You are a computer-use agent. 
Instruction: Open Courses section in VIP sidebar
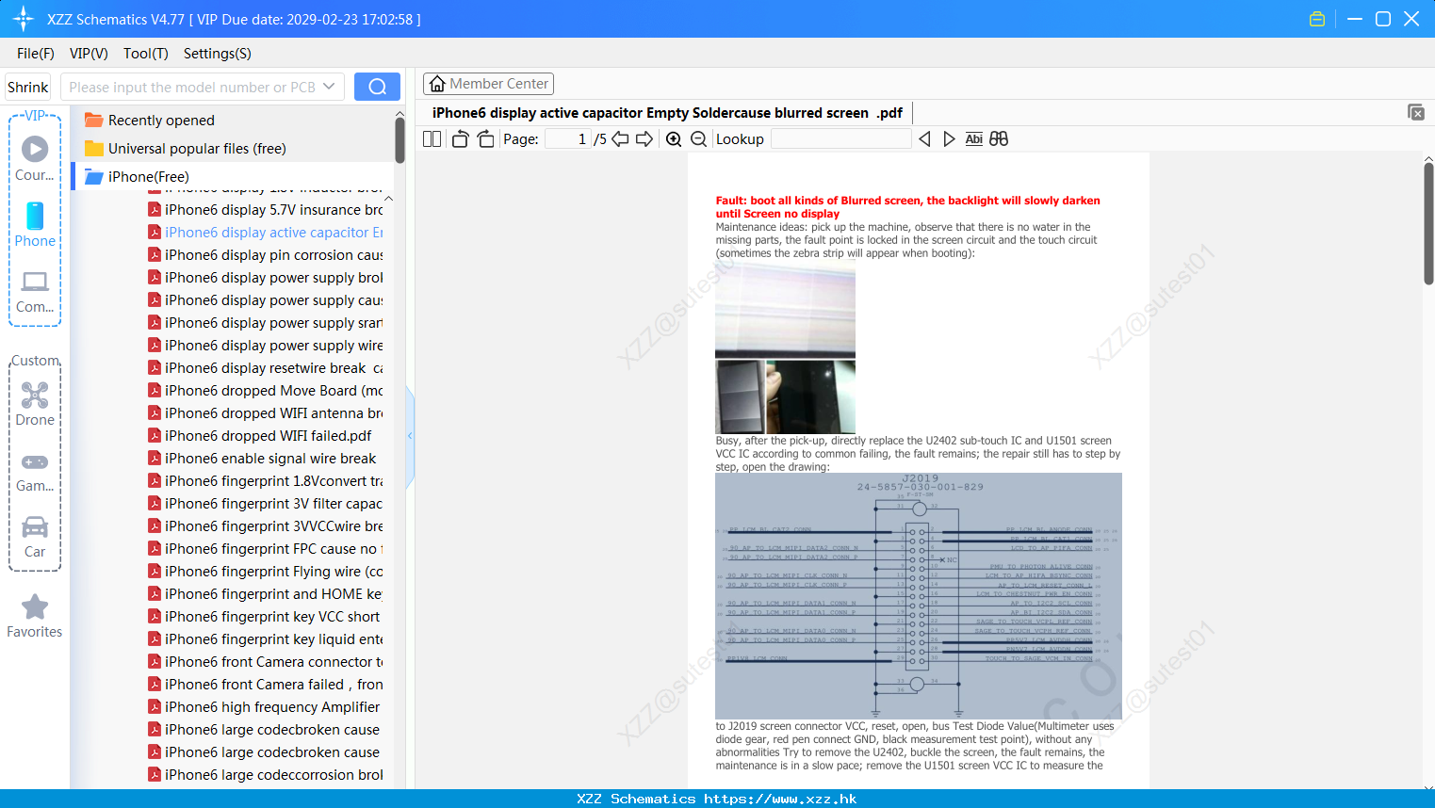click(x=35, y=158)
